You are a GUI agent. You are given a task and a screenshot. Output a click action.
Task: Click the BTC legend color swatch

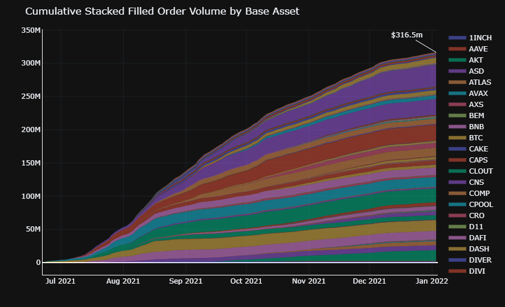click(x=457, y=138)
